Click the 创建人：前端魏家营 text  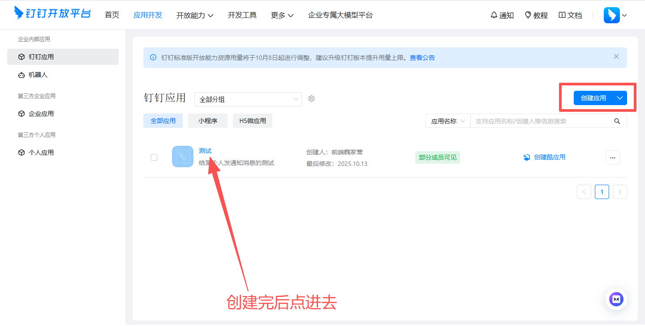point(335,152)
